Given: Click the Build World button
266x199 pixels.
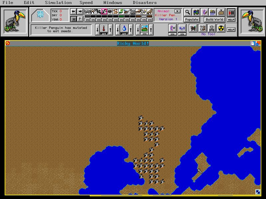Looking at the screenshot, I should pos(214,20).
